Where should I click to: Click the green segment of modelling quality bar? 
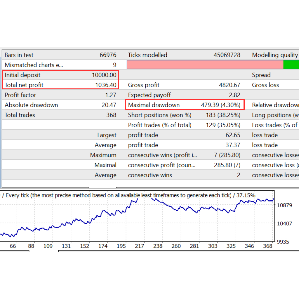click(291, 65)
